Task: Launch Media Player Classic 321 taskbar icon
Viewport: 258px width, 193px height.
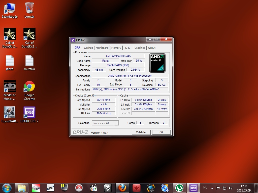Action: pyautogui.click(x=93, y=188)
